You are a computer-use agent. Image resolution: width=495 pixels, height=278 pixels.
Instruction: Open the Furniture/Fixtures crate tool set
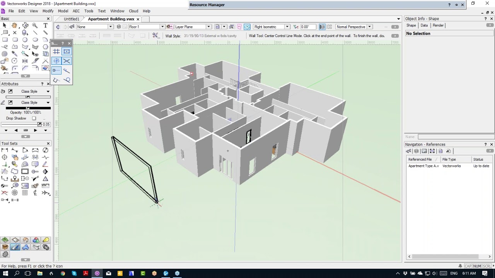5,247
